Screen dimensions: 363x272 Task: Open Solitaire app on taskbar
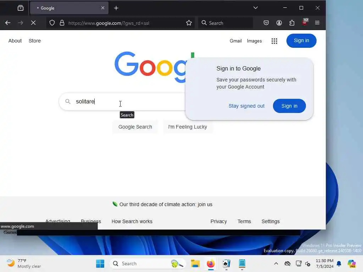227,263
